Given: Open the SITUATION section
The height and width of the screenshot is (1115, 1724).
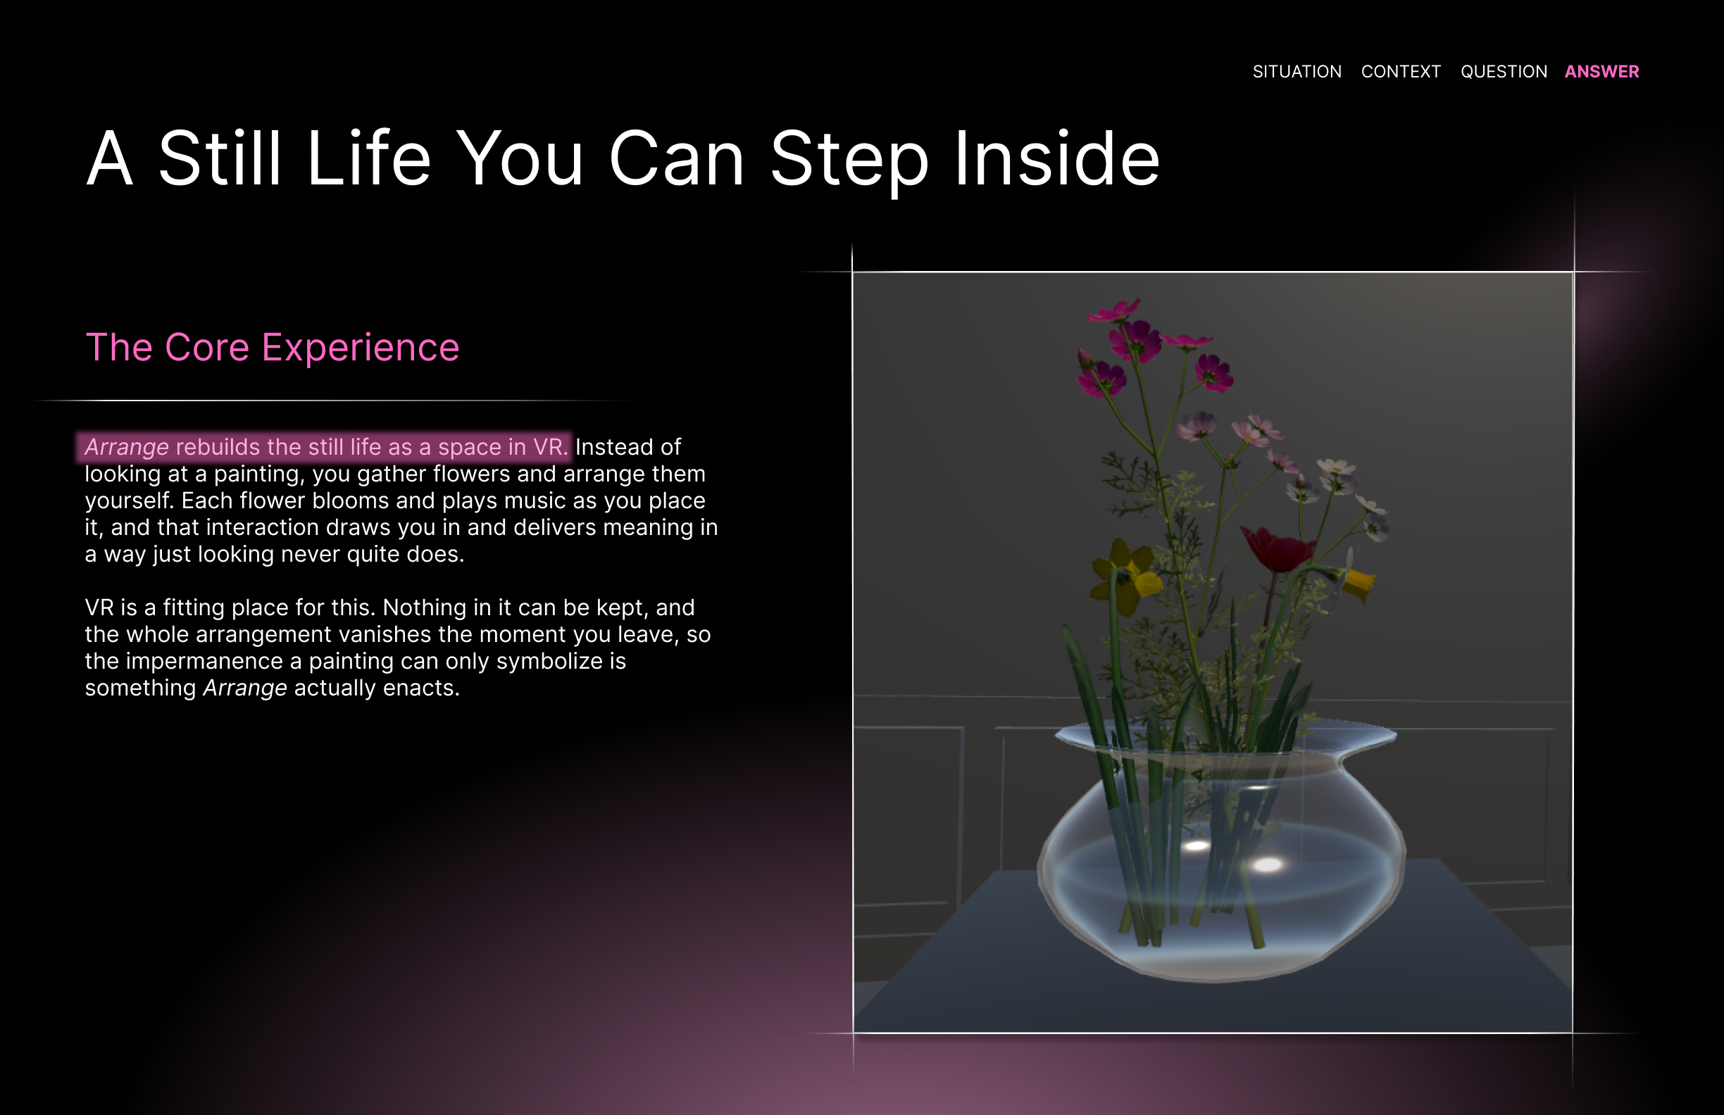Looking at the screenshot, I should tap(1297, 72).
